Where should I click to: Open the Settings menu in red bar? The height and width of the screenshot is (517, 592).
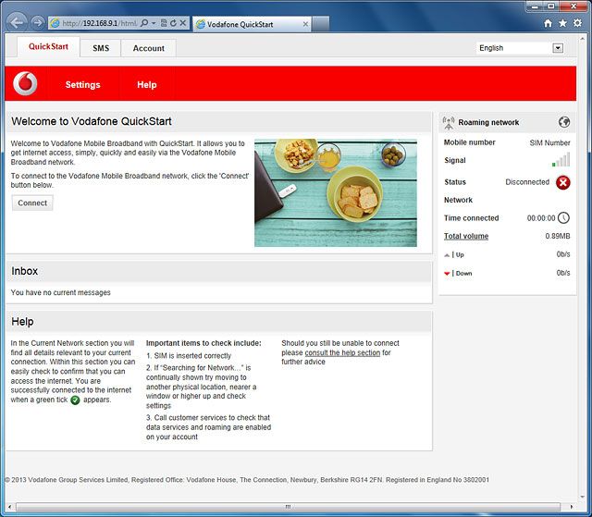[x=82, y=84]
